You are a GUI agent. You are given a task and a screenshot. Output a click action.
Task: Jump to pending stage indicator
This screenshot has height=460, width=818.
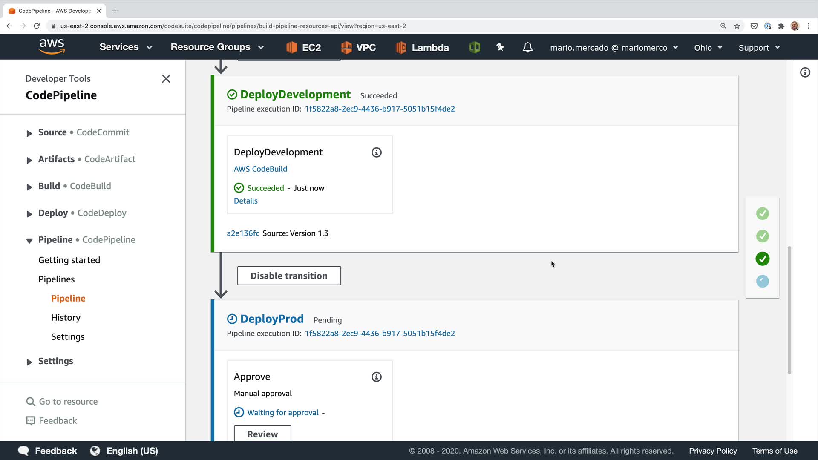762,281
